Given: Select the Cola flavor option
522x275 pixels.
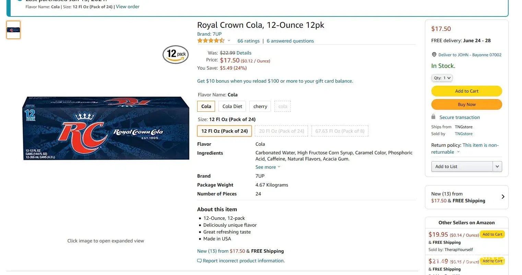Looking at the screenshot, I should coord(206,106).
